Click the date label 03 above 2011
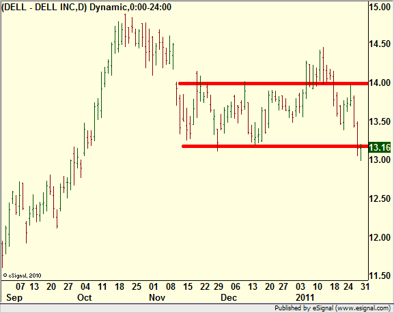The image size is (394, 313). click(300, 286)
